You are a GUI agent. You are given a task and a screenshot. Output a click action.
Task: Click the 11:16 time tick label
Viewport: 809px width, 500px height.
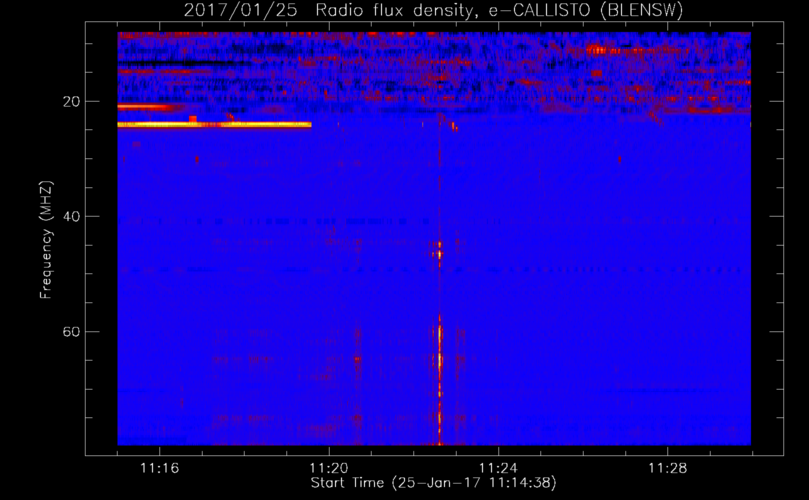tap(159, 468)
